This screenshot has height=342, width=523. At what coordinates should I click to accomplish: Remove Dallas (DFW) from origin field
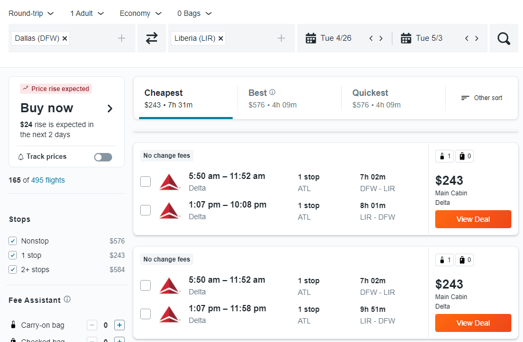64,38
